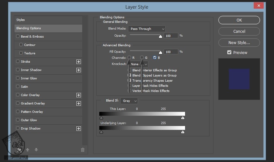Enable the Bevel & Emboss checkbox
Viewport: 274px width, 162px height.
point(18,37)
